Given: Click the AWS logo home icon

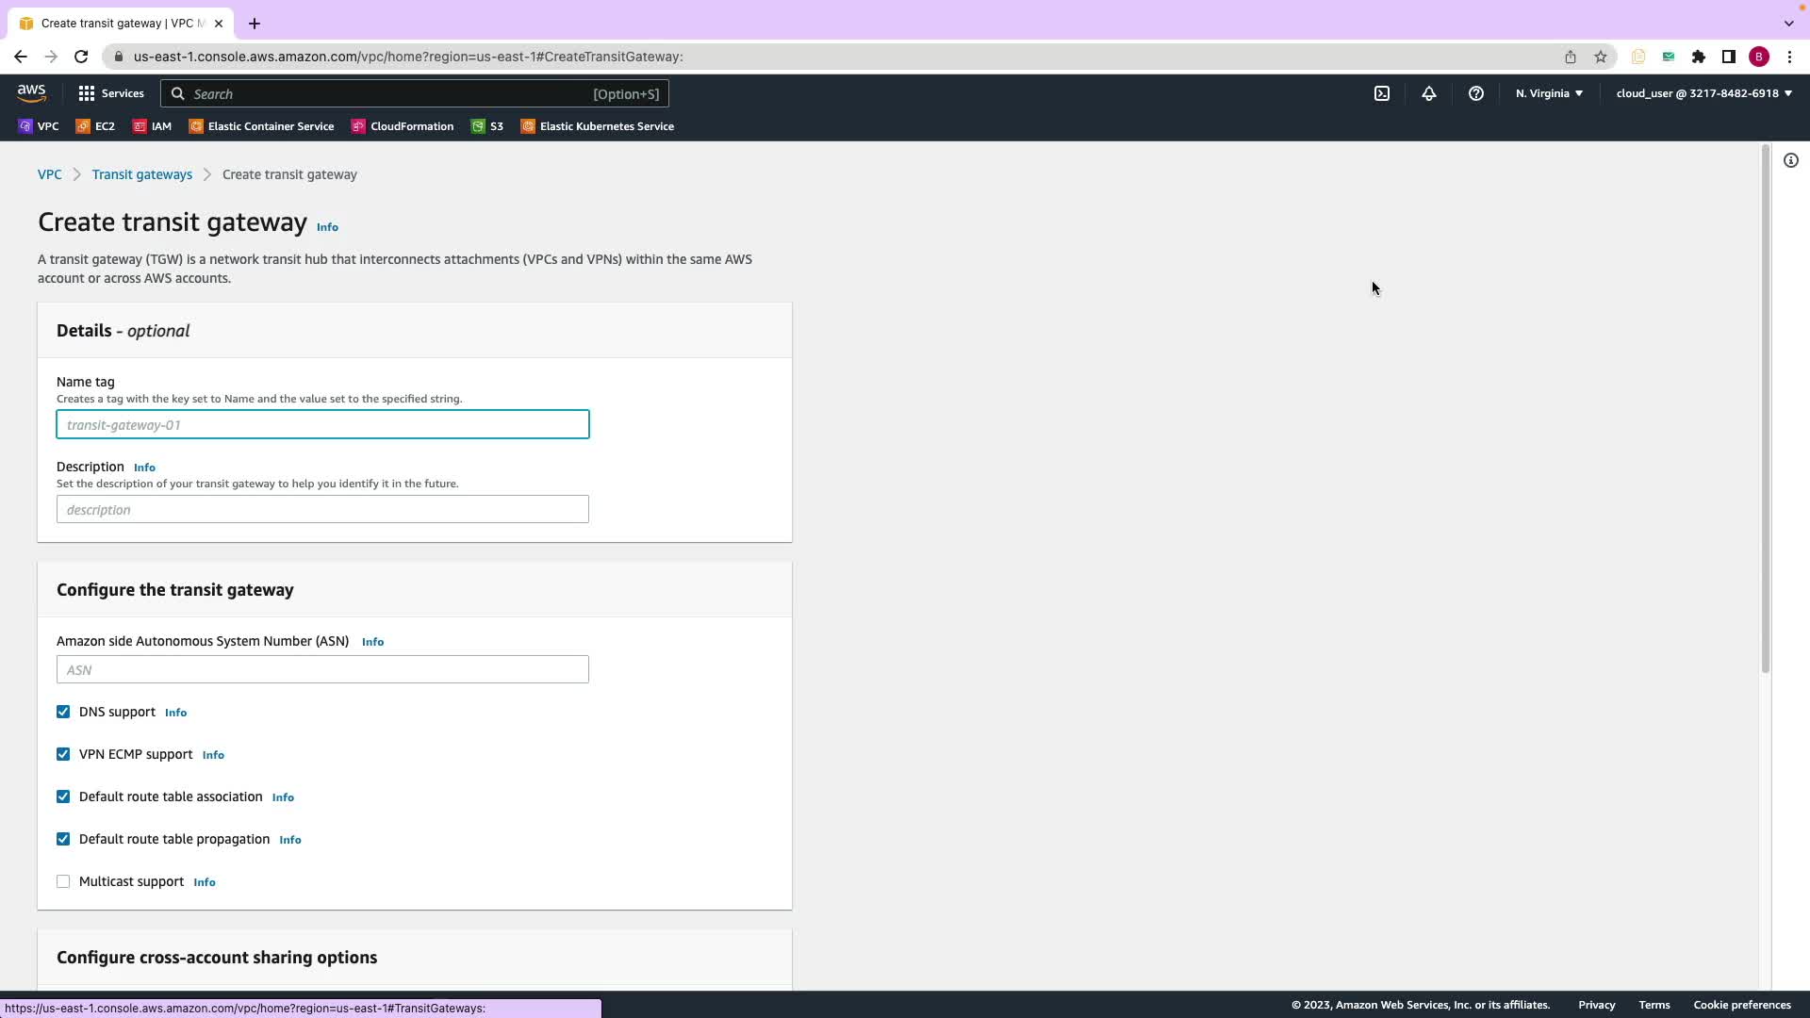Looking at the screenshot, I should point(31,92).
